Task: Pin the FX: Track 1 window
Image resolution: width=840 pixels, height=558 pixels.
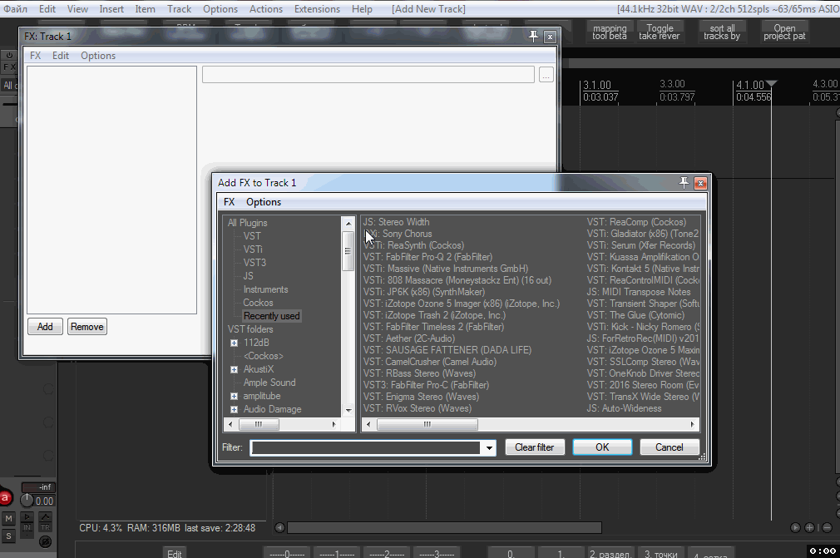Action: (x=534, y=37)
